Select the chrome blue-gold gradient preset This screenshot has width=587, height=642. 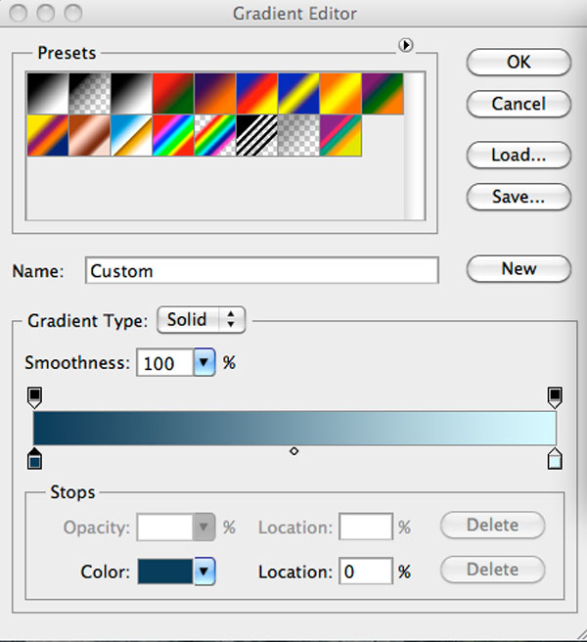(131, 135)
